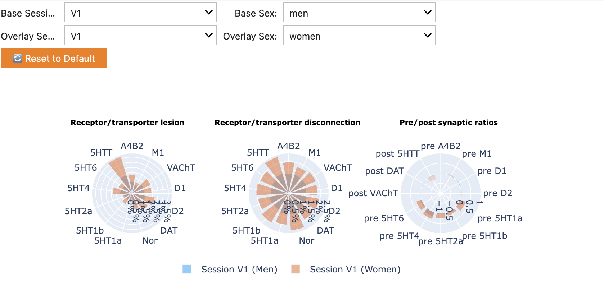Click the Pre/post synaptic ratios chart title
Viewport: 604px width, 281px height.
click(449, 123)
